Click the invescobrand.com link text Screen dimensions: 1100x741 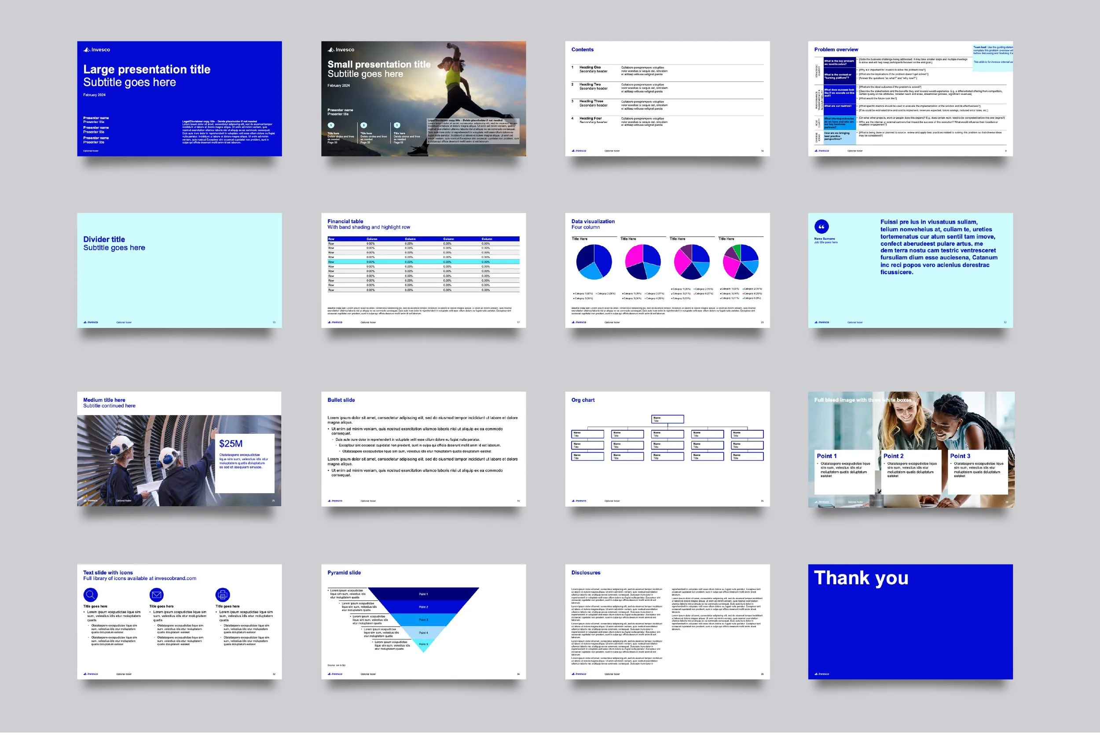tap(175, 578)
